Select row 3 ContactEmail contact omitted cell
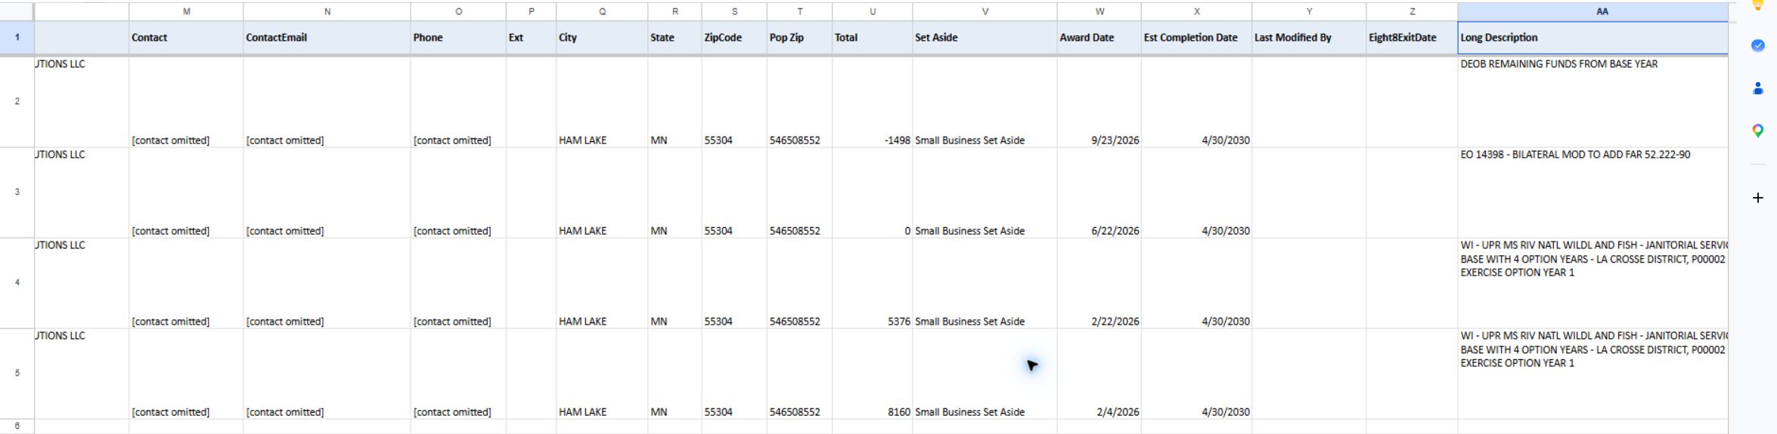Image resolution: width=1777 pixels, height=434 pixels. (327, 192)
